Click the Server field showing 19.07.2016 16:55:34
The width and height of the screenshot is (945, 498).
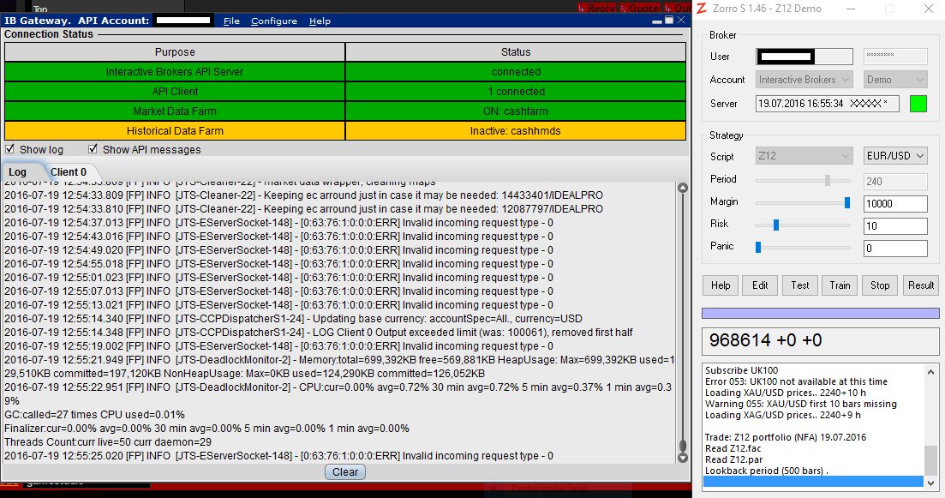pos(828,104)
